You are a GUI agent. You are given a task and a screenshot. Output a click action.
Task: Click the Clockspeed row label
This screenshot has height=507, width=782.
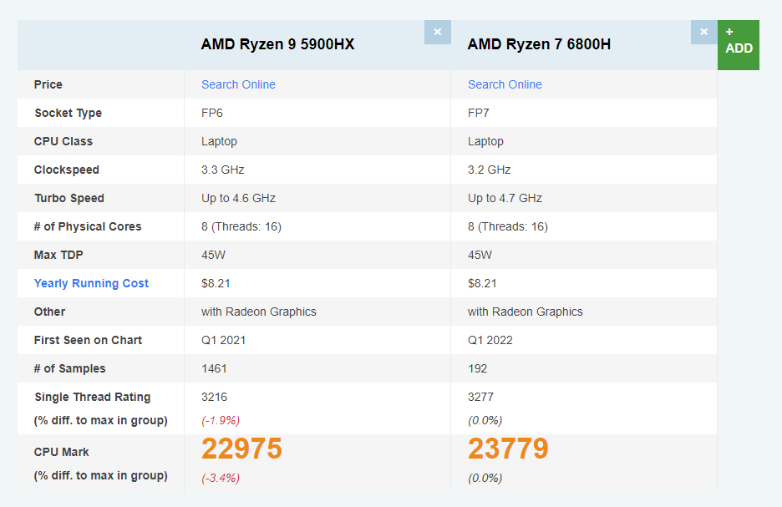pyautogui.click(x=66, y=170)
